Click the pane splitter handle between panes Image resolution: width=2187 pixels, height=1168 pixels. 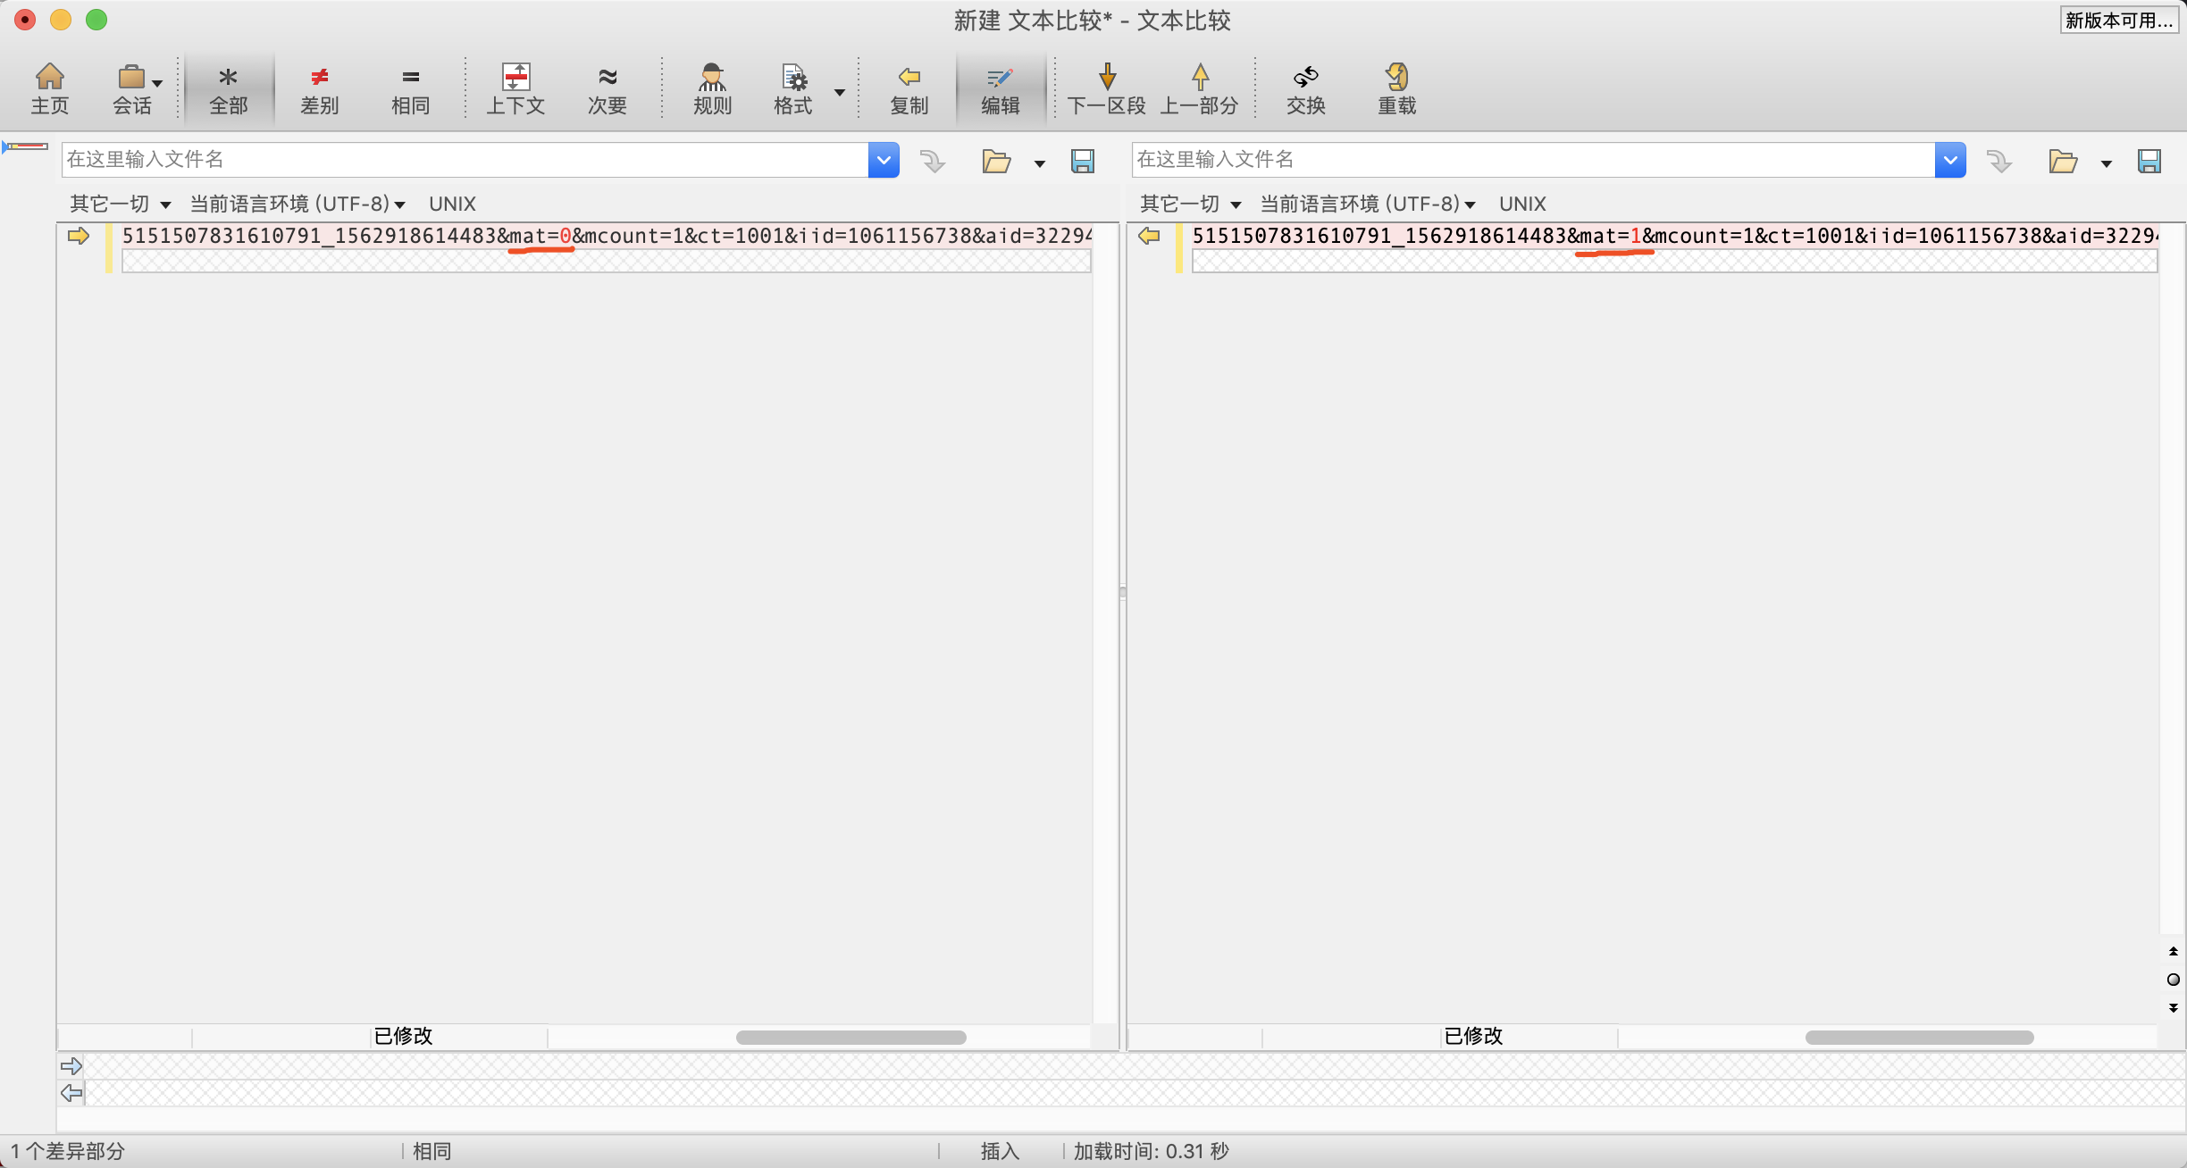1123,592
